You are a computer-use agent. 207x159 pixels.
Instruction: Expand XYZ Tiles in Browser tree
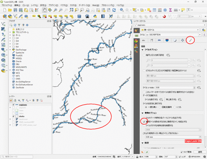tap(10, 70)
